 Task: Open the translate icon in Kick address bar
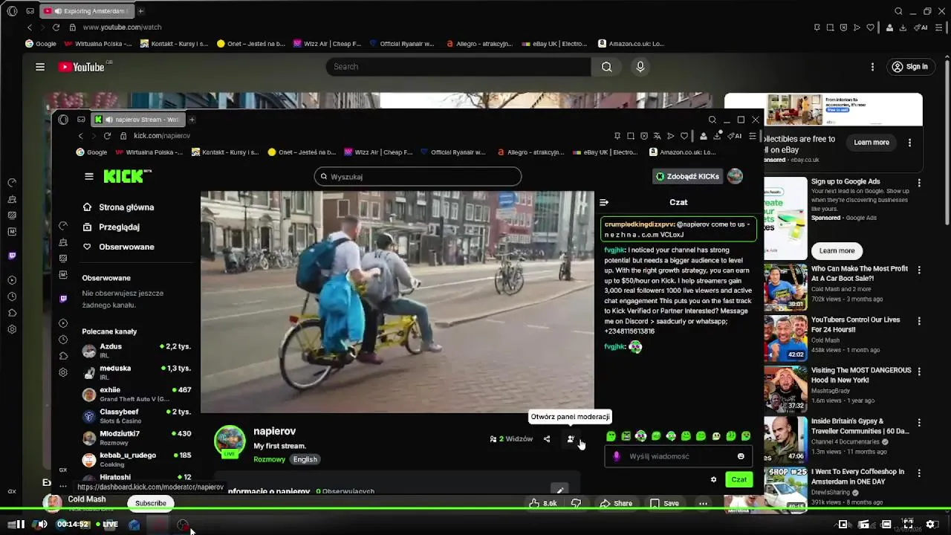click(657, 136)
